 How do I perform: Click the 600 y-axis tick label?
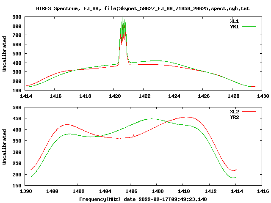tap(17, 44)
